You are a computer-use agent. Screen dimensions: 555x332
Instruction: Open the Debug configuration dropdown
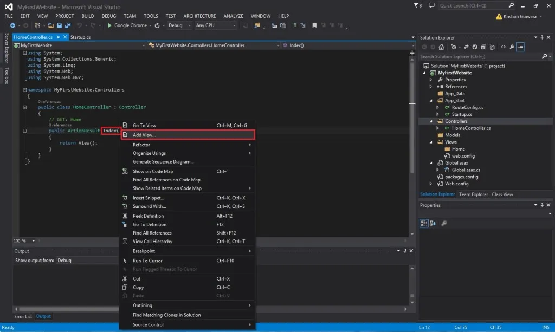click(x=179, y=25)
